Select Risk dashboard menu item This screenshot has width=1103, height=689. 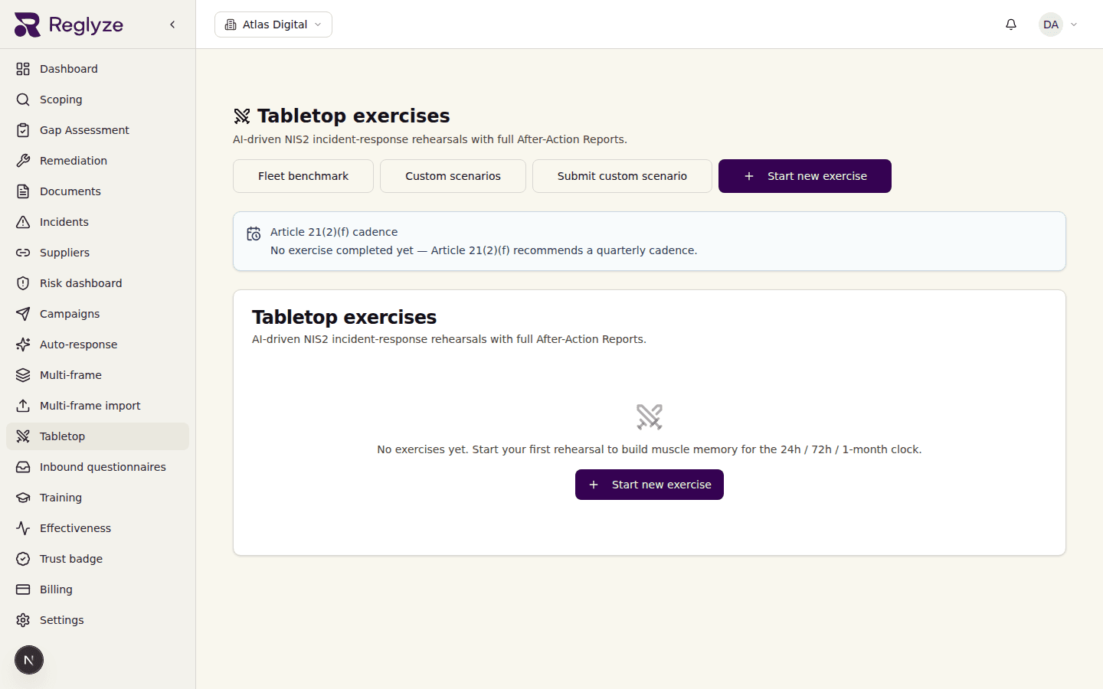tap(97, 283)
